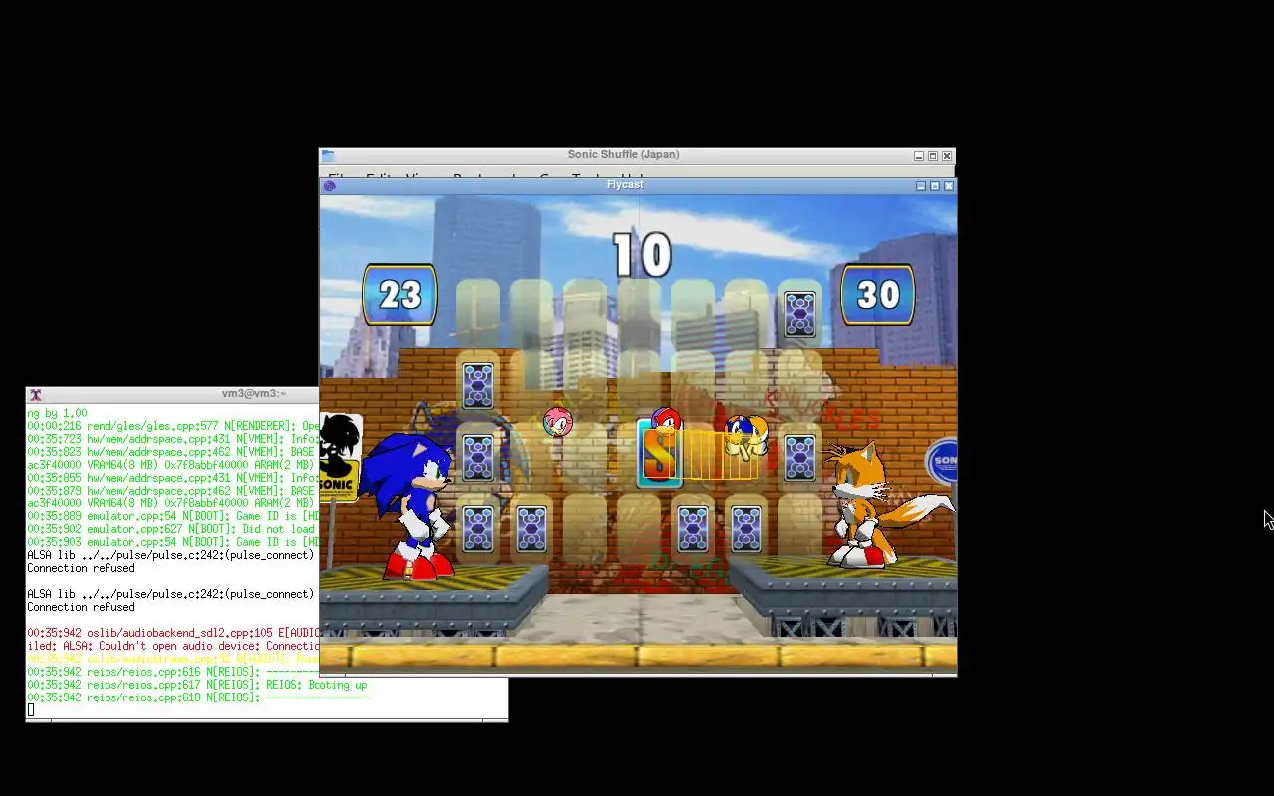Click terminal line '00:00:216 rend/gles/gles.cpp:577'
1274x796 pixels.
[x=173, y=426]
